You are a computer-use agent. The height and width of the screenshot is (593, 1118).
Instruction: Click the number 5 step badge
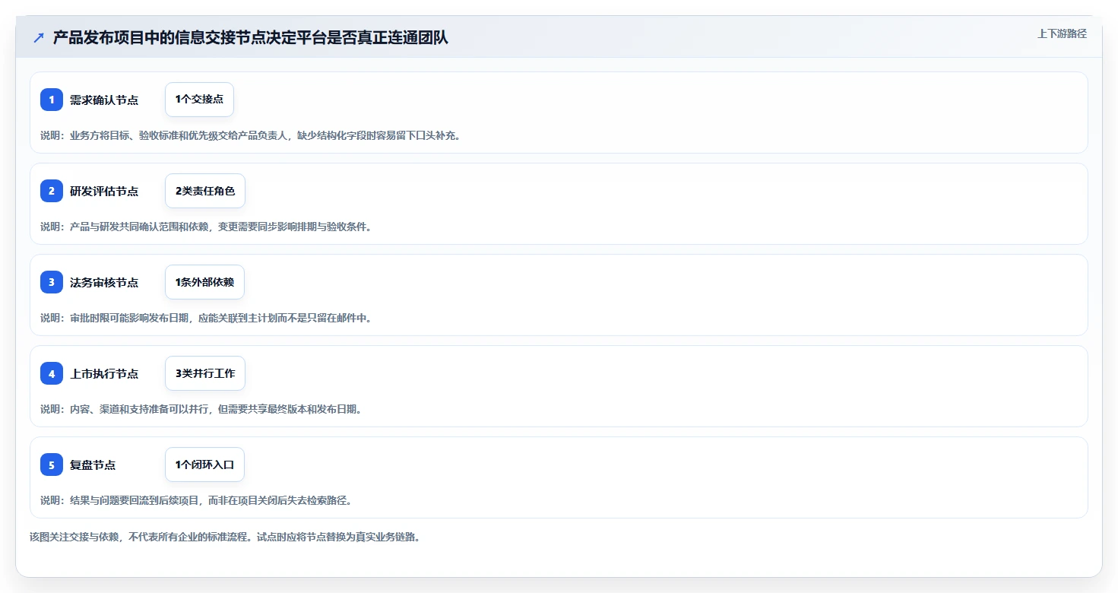[52, 465]
